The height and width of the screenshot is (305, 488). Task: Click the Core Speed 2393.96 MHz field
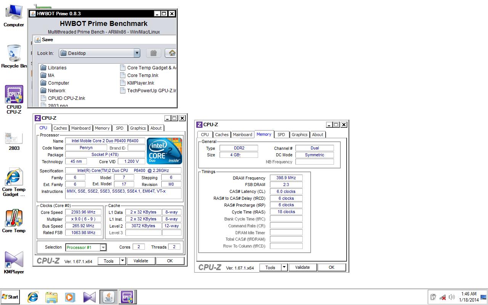83,212
